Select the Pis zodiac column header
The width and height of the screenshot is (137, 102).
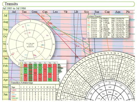click(128, 12)
